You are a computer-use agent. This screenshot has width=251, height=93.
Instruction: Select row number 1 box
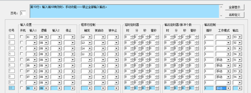pos(12,37)
